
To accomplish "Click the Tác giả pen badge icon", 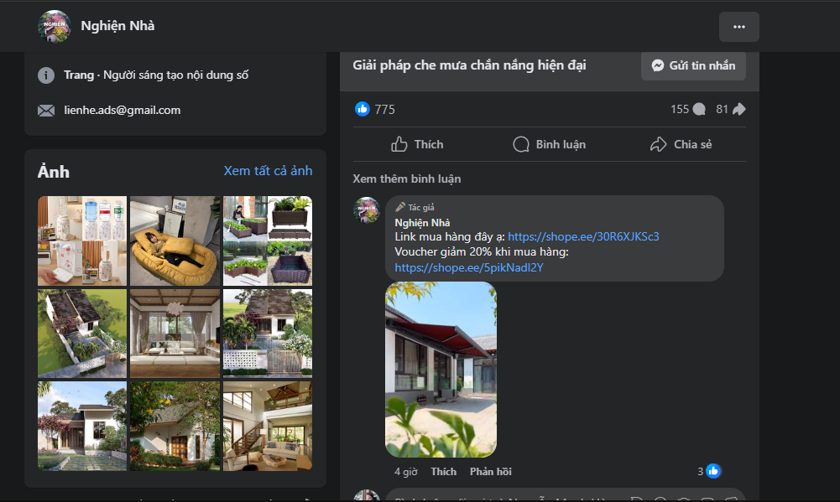I will pos(399,207).
